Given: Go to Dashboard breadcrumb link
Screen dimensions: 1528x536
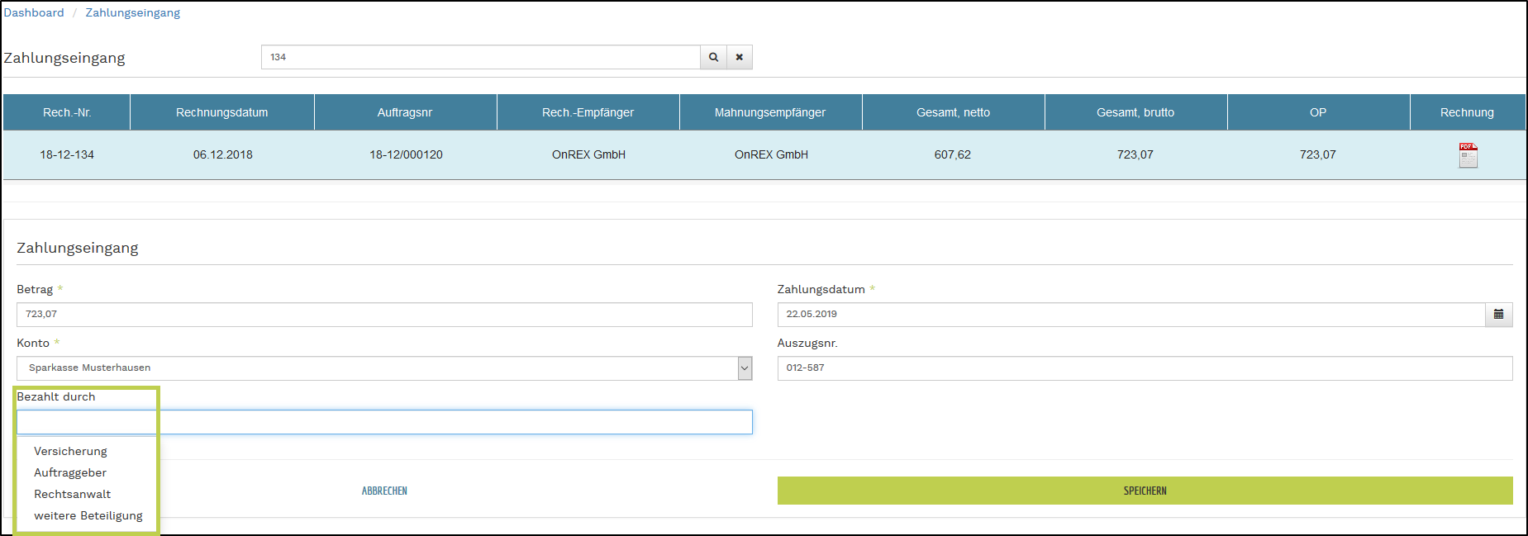Looking at the screenshot, I should 34,12.
